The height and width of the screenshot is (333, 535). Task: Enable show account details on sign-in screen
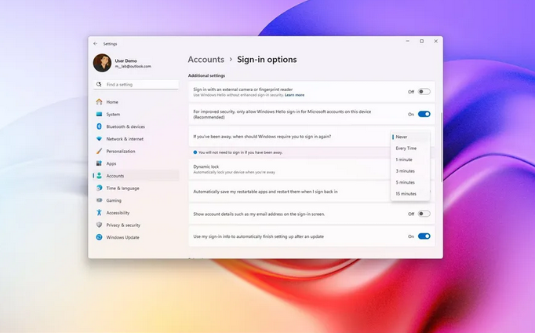click(424, 214)
